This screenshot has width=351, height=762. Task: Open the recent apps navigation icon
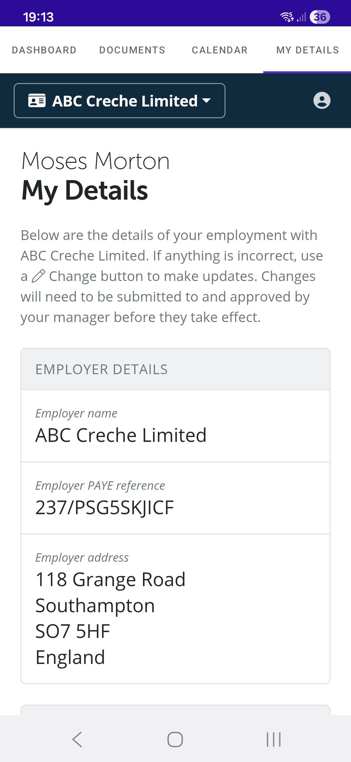[273, 739]
